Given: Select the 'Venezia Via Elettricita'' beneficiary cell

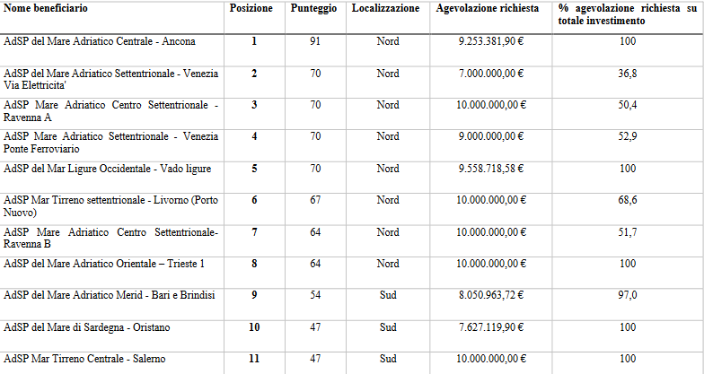Looking at the screenshot, I should coord(111,79).
